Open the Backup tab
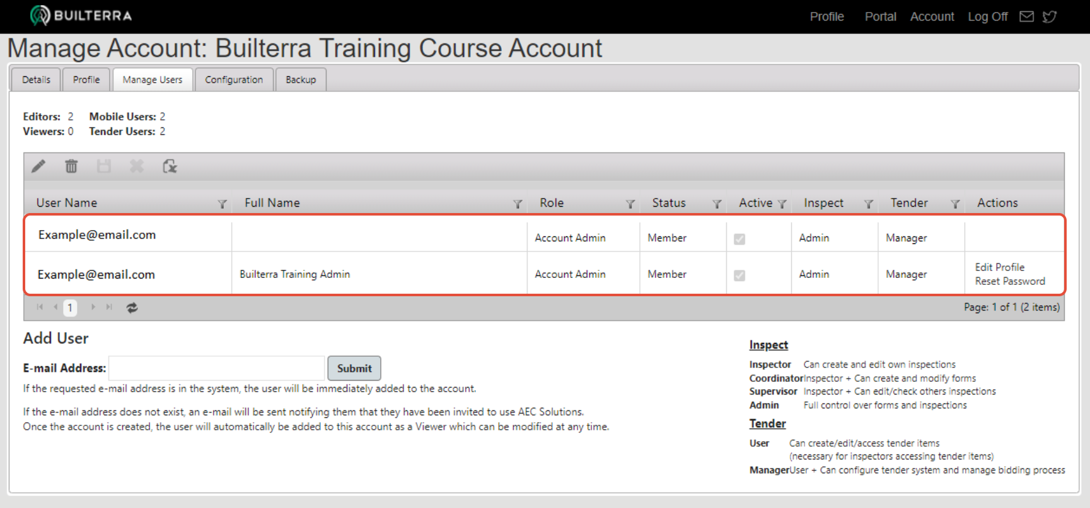 [x=301, y=79]
